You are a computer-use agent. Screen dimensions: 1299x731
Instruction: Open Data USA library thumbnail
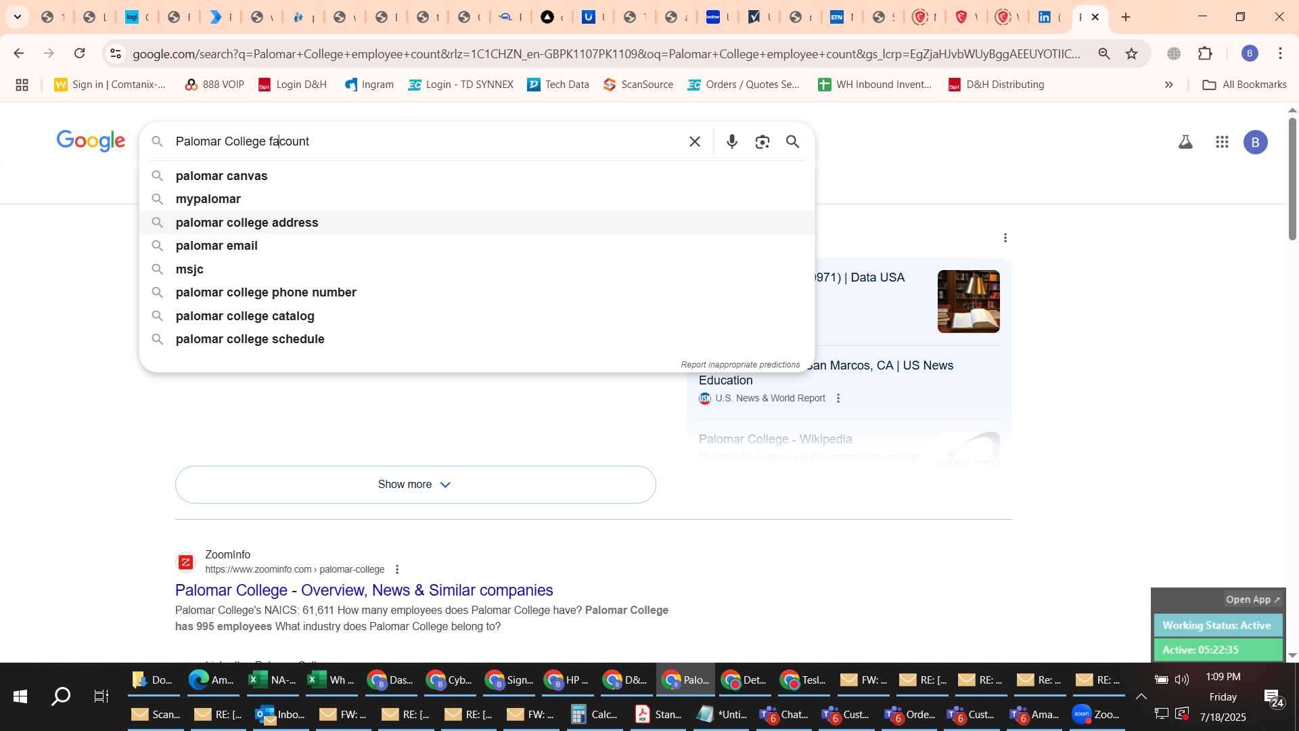pyautogui.click(x=968, y=301)
